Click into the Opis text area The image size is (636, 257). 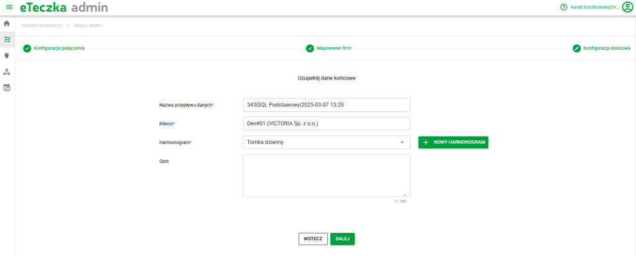click(327, 176)
